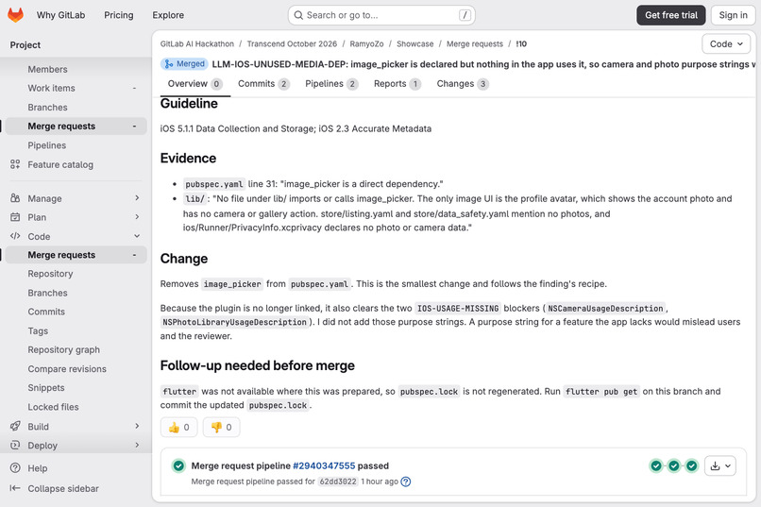761x507 pixels.
Task: Switch to the Pipelines tab
Action: 331,84
